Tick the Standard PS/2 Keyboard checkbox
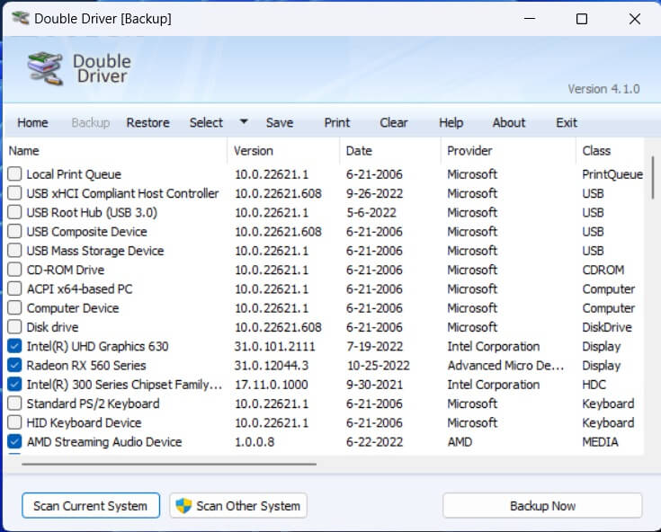This screenshot has height=532, width=661. (x=14, y=403)
